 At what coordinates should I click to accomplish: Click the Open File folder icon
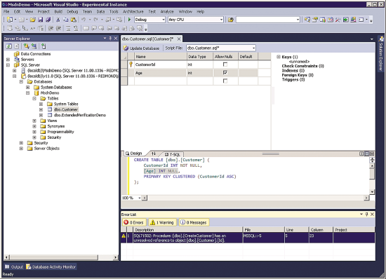33,20
